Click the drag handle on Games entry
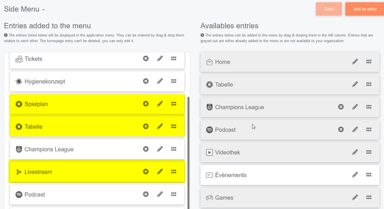 [369, 197]
